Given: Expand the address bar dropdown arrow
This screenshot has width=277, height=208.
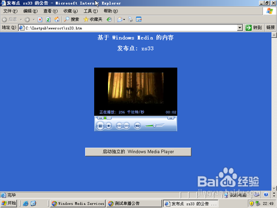Looking at the screenshot, I should click(240, 28).
